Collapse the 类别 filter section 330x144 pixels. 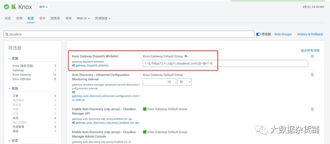[x=13, y=88]
